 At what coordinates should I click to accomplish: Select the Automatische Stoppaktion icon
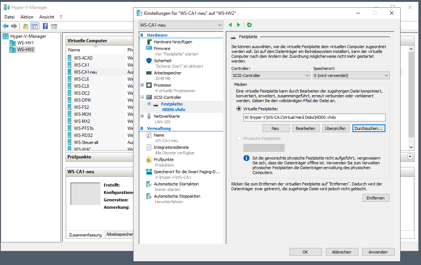pos(149,196)
